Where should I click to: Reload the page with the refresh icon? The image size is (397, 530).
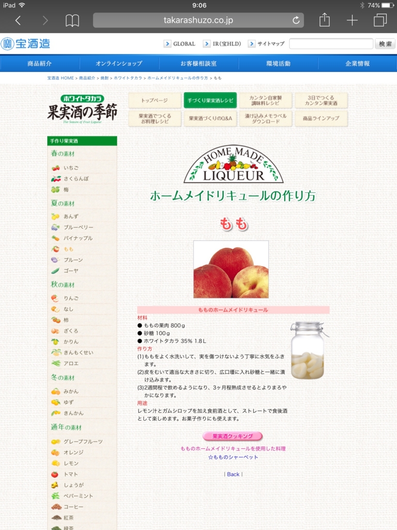click(x=296, y=21)
